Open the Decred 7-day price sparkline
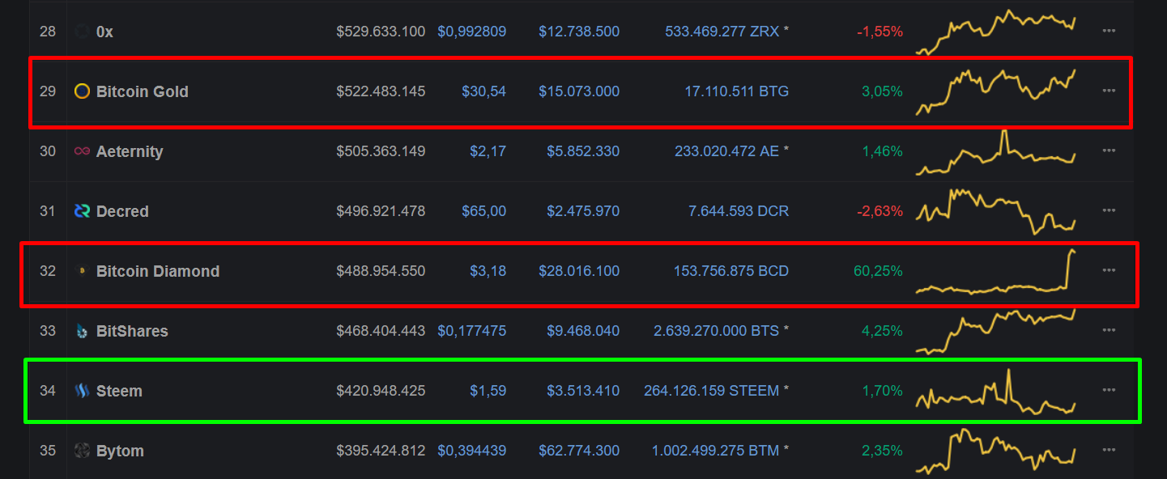The height and width of the screenshot is (479, 1167). pyautogui.click(x=996, y=211)
